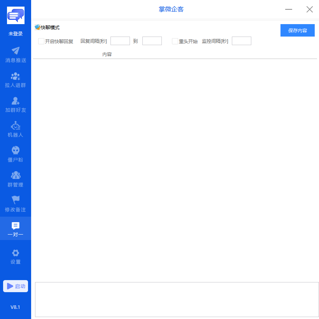Image resolution: width=319 pixels, height=319 pixels.
Task: Focus 监控间隔[秒] input field
Action: [242, 41]
